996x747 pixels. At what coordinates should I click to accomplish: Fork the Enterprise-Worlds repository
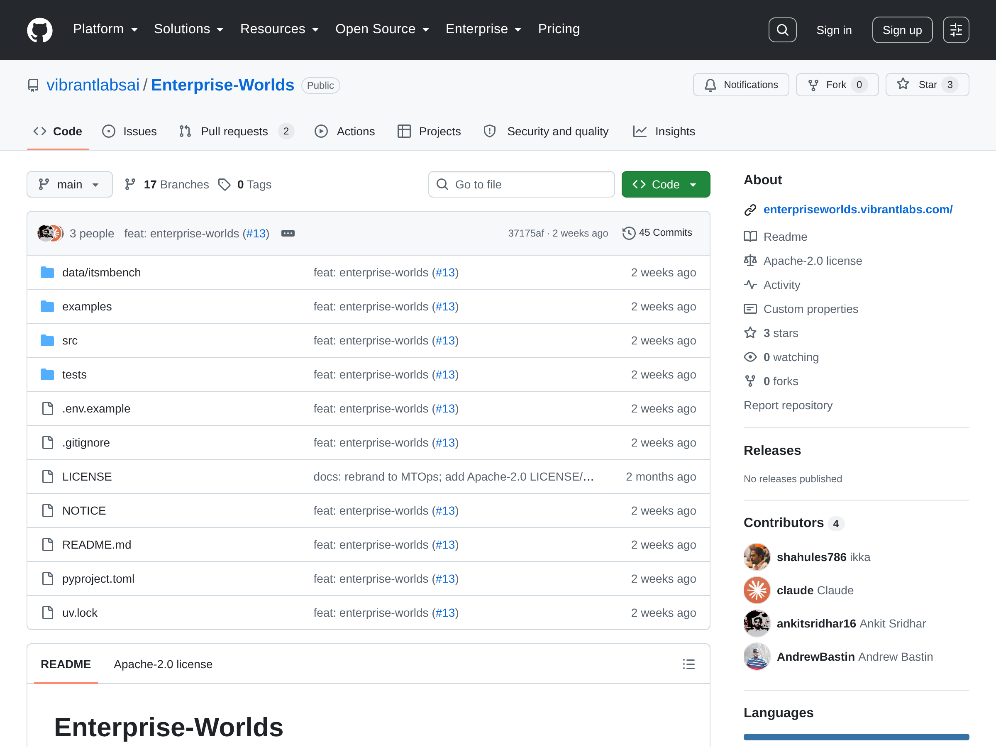837,85
